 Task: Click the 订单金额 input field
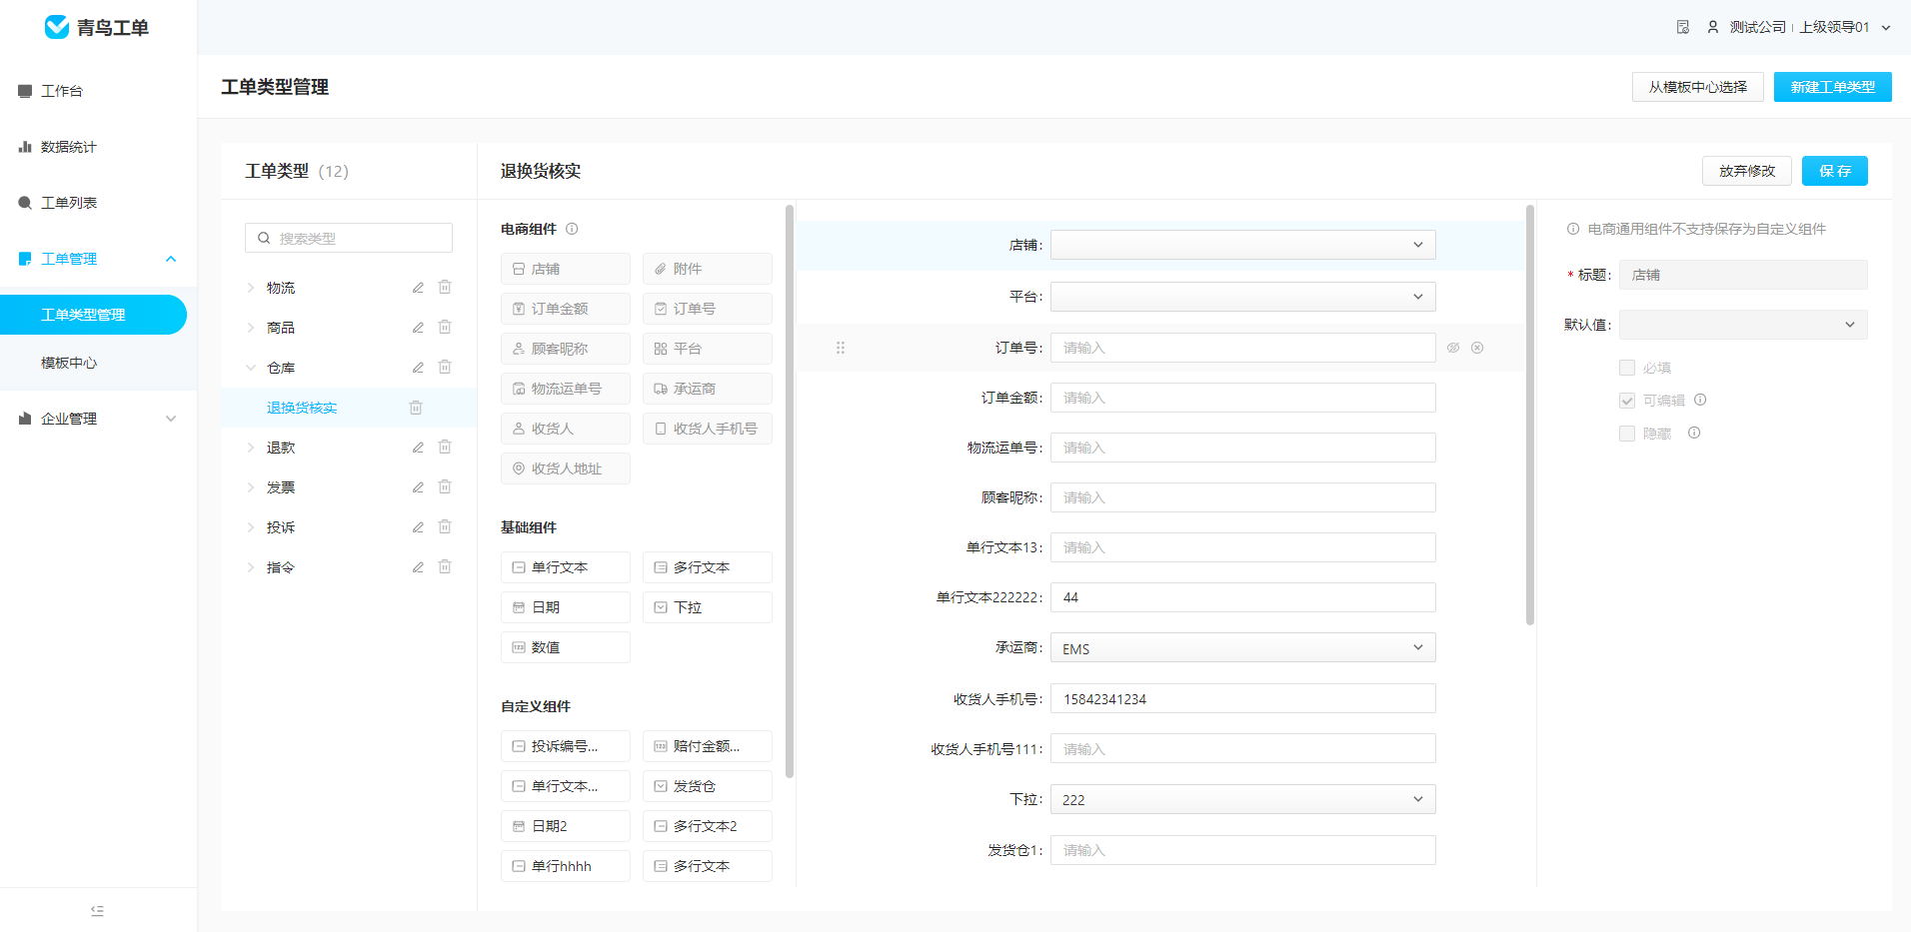coord(1243,398)
